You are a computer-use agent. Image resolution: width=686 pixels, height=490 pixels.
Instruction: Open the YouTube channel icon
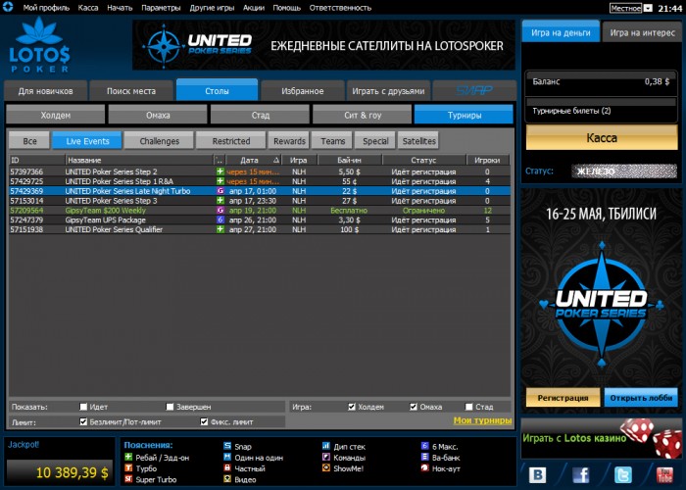pos(664,475)
